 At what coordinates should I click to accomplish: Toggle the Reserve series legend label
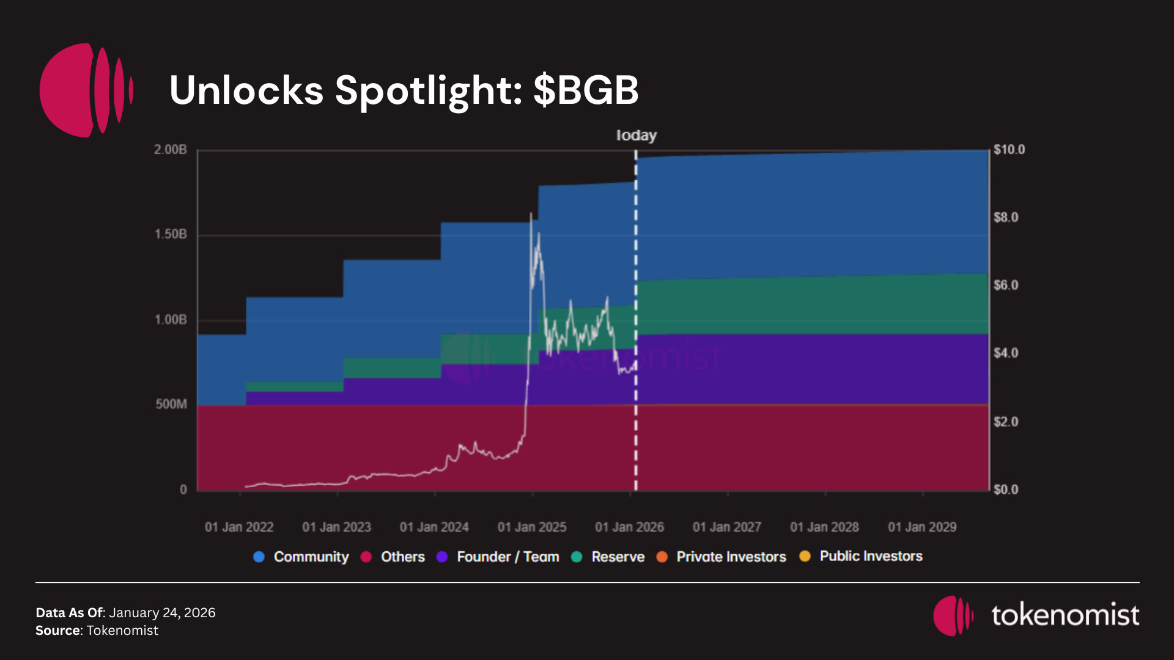618,557
